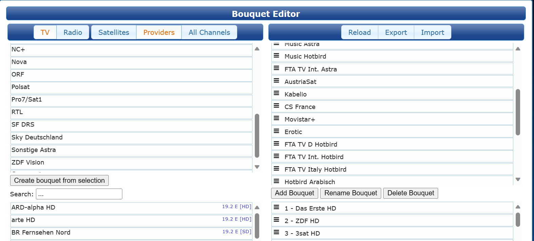Click the Export button
Screen dimensions: 534x241
click(x=396, y=32)
